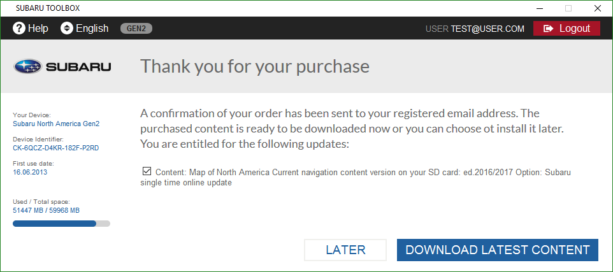Click the Help question mark icon

pyautogui.click(x=18, y=29)
